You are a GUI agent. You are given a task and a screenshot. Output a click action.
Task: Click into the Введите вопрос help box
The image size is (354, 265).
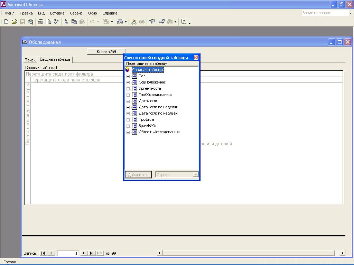pos(325,13)
